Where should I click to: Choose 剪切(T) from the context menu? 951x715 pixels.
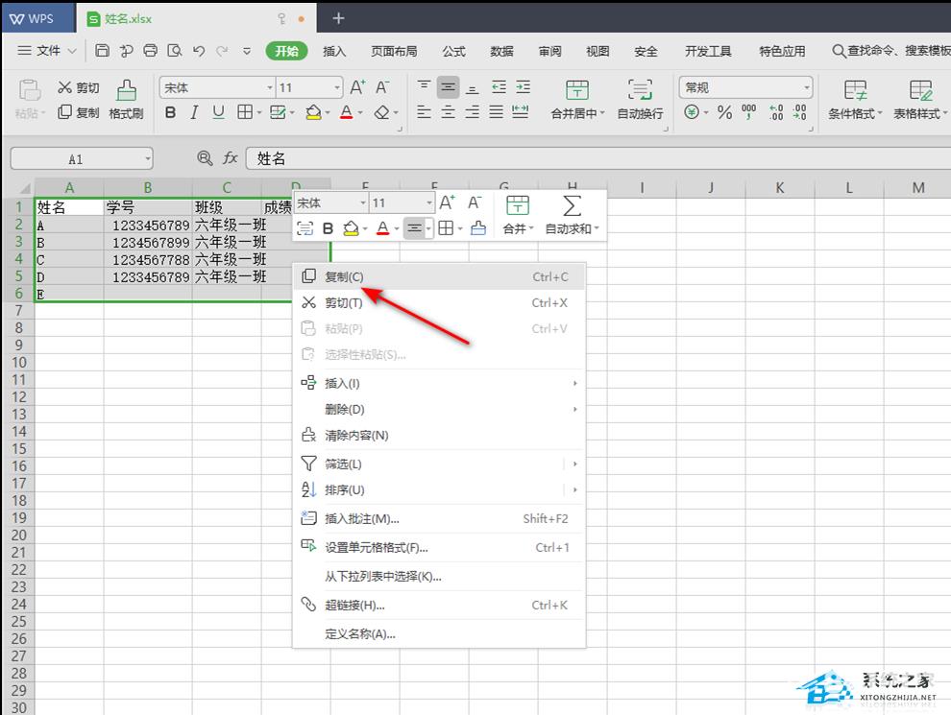pos(440,302)
